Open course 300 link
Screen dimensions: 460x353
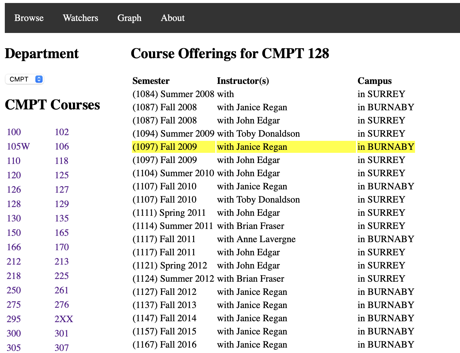[14, 334]
